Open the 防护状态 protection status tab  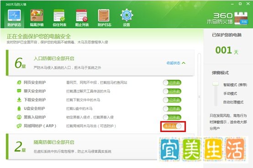click(14, 18)
